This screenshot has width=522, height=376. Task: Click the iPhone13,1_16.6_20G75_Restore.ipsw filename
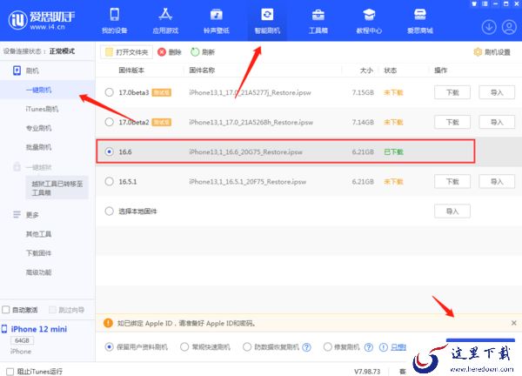click(245, 151)
